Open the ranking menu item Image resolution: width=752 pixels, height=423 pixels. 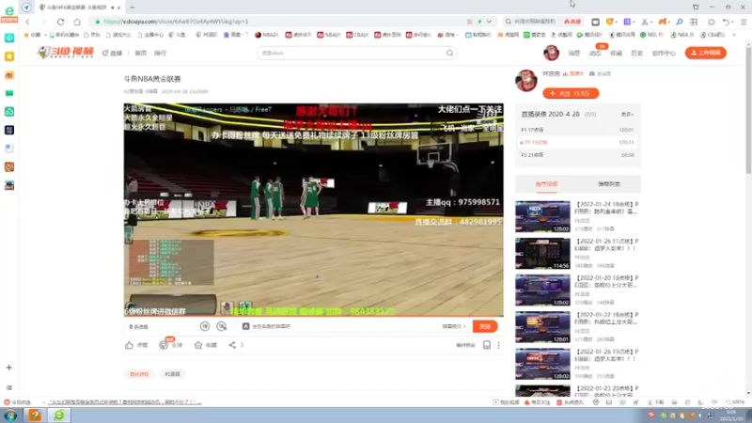tap(160, 54)
